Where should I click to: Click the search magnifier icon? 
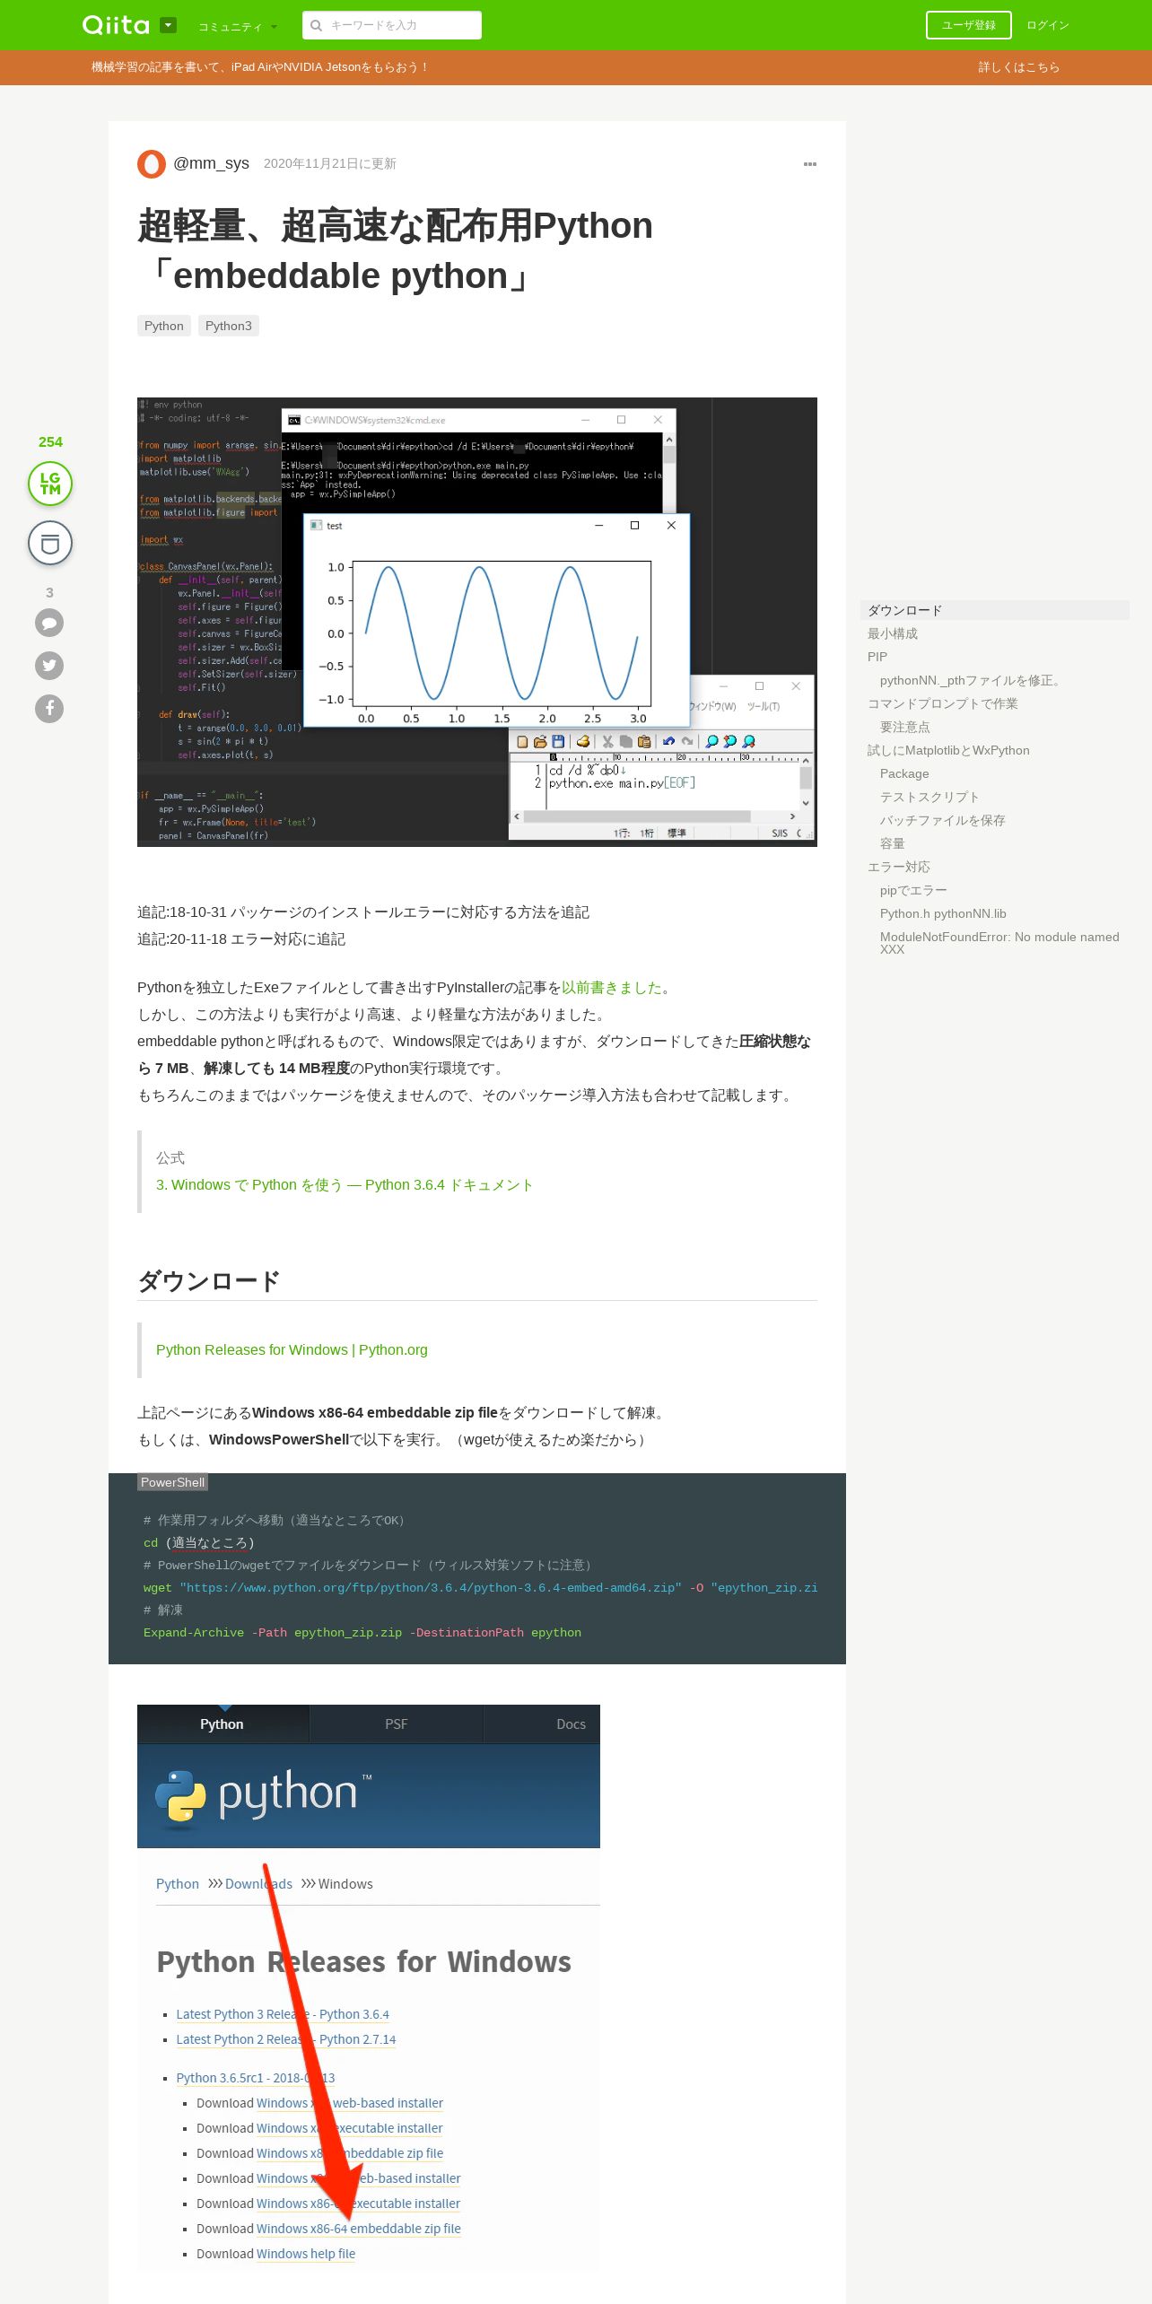pyautogui.click(x=316, y=25)
